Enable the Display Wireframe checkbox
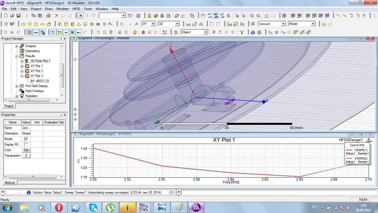The height and width of the screenshot is (213, 378). click(x=26, y=145)
